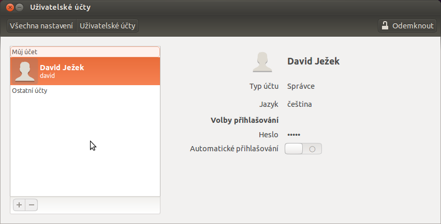The image size is (441, 224).
Task: Minimize the window using the title bar button
Action: pos(19,7)
